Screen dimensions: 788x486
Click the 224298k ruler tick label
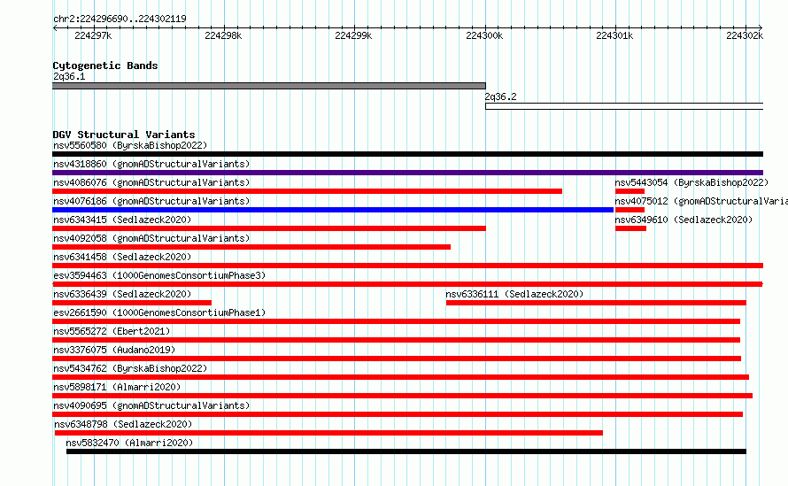[x=223, y=35]
